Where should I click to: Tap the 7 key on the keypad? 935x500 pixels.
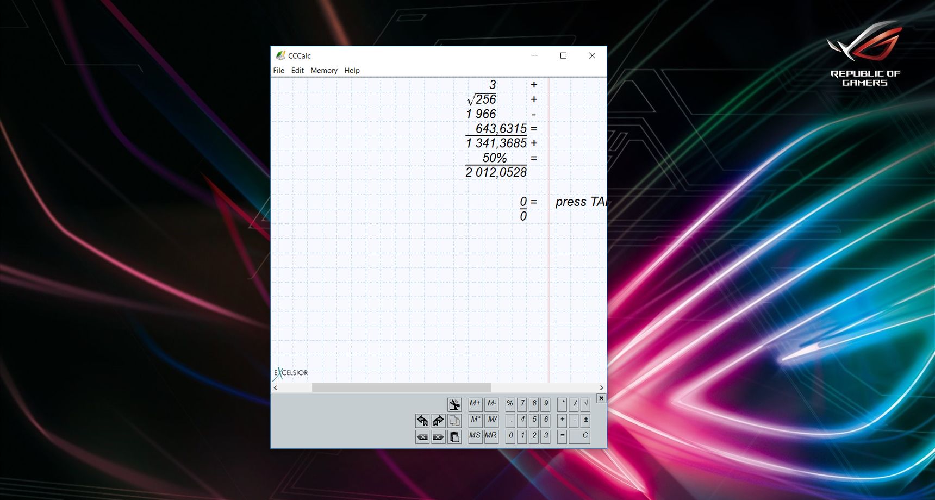[522, 404]
